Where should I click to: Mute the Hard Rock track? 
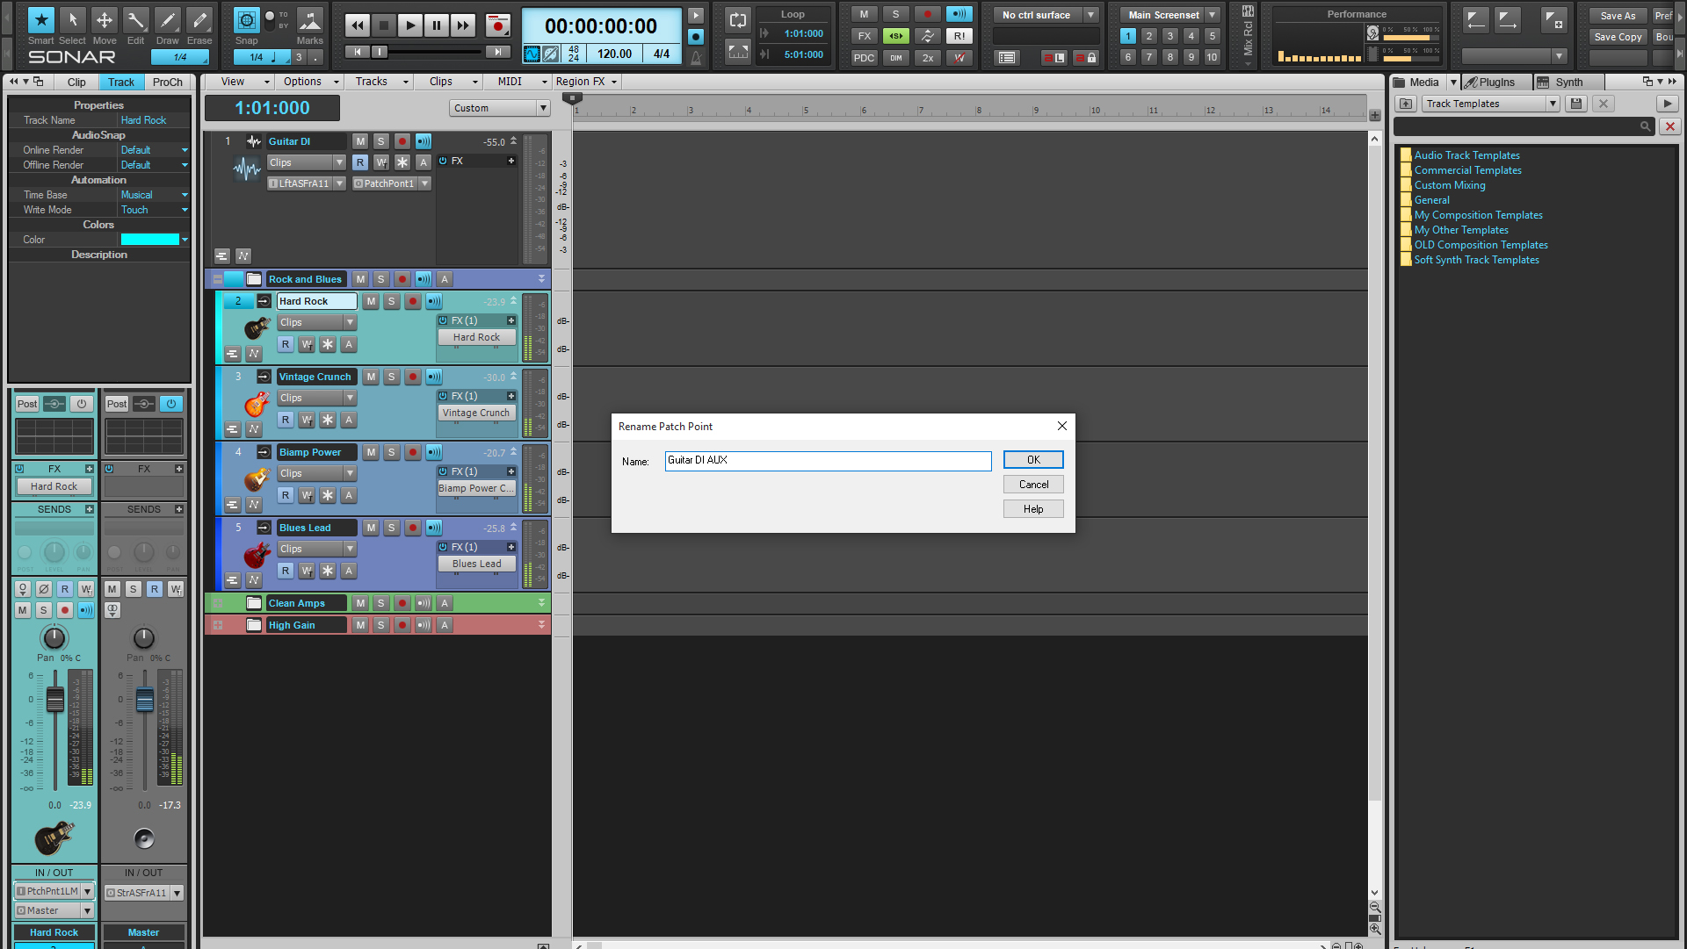371,301
